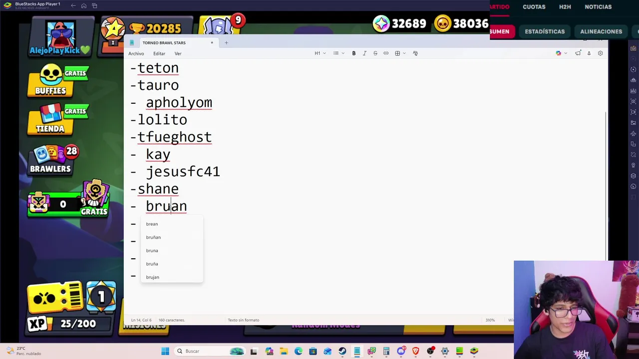Click the Copilot icon in Notepad
Viewport: 639px width, 359px height.
(x=558, y=53)
